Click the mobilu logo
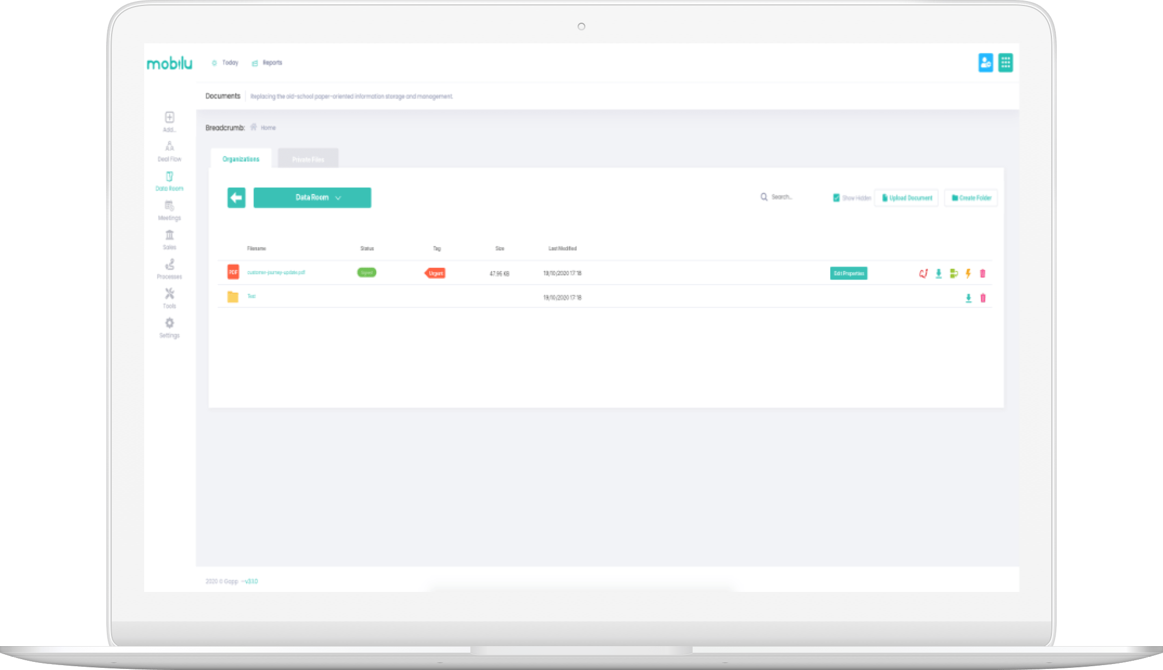This screenshot has height=670, width=1163. (x=170, y=63)
